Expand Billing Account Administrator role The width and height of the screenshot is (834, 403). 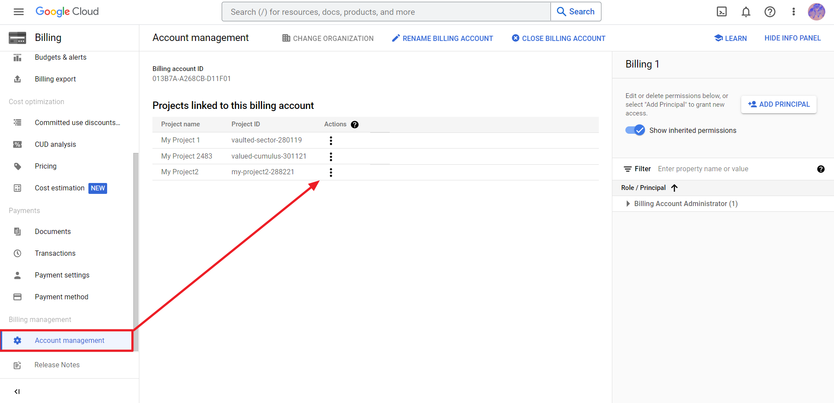(628, 203)
